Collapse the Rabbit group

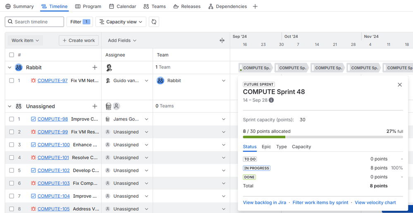pos(10,68)
